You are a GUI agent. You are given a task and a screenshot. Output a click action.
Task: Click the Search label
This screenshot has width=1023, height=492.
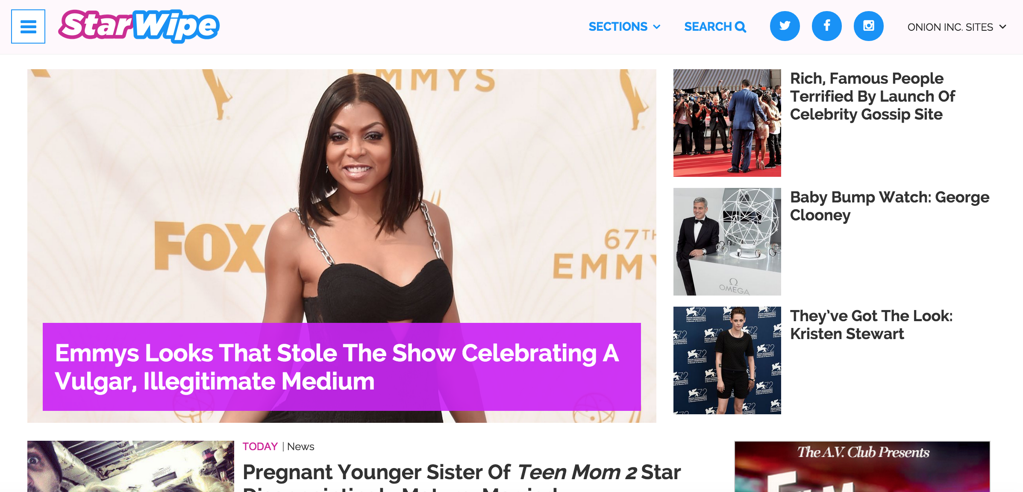tap(708, 26)
